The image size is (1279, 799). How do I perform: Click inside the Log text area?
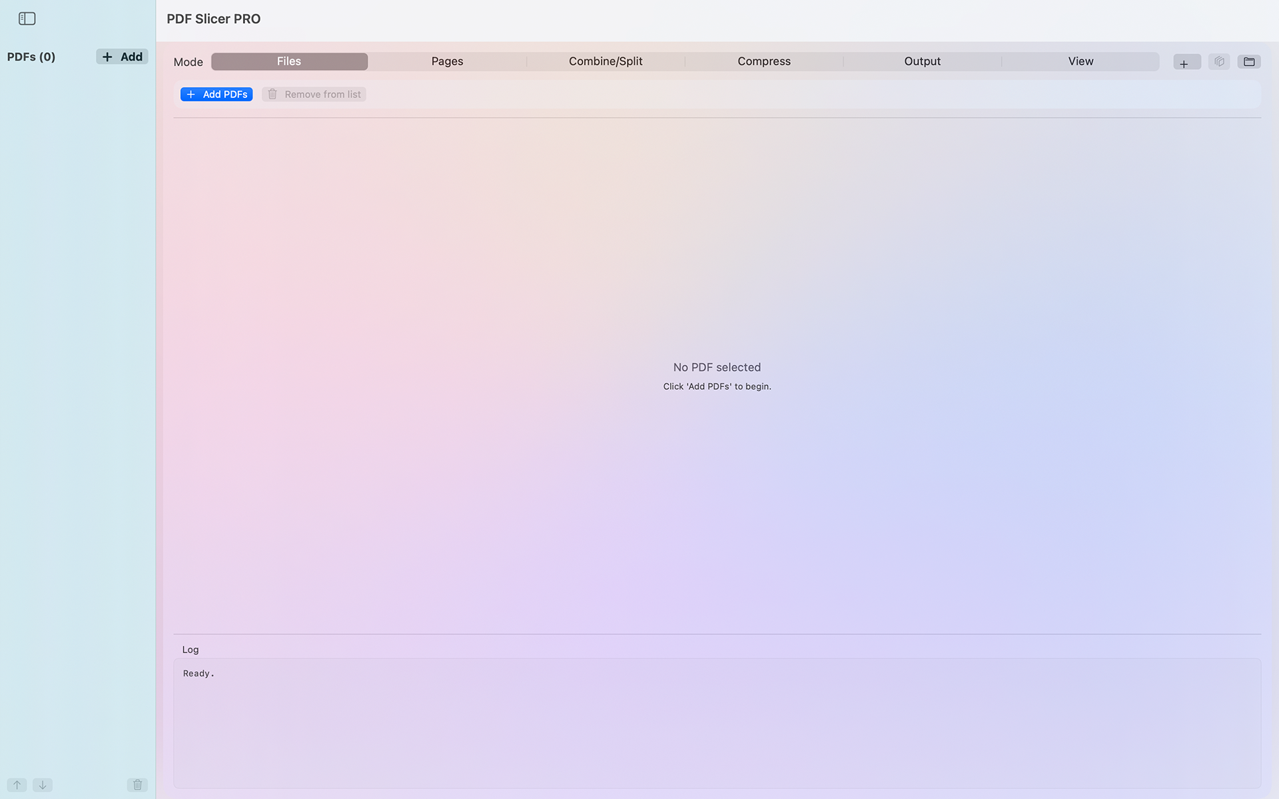tap(717, 723)
